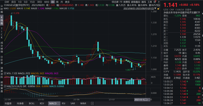The image size is (203, 106).
Task: Switch indicator to KDJ
Action: click(42, 103)
